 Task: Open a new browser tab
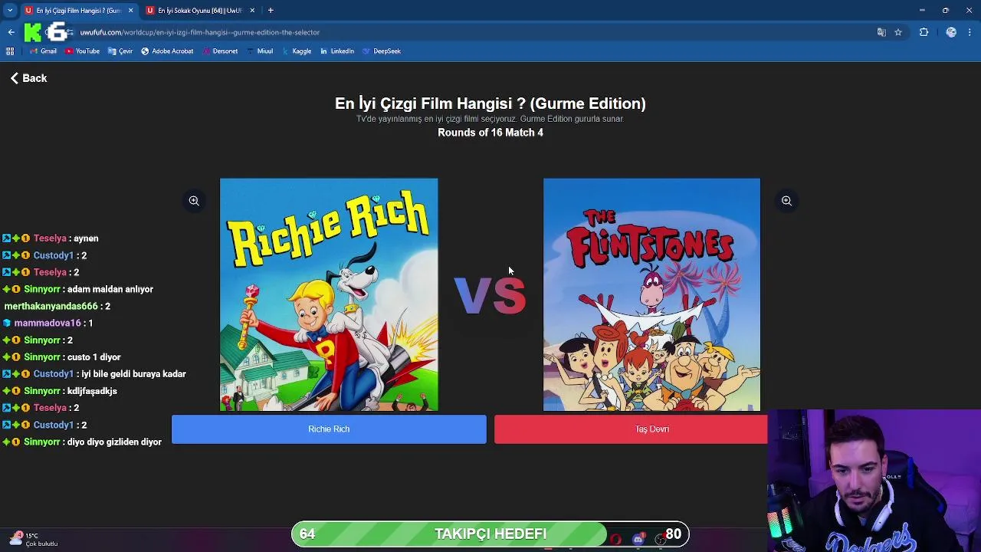point(271,10)
